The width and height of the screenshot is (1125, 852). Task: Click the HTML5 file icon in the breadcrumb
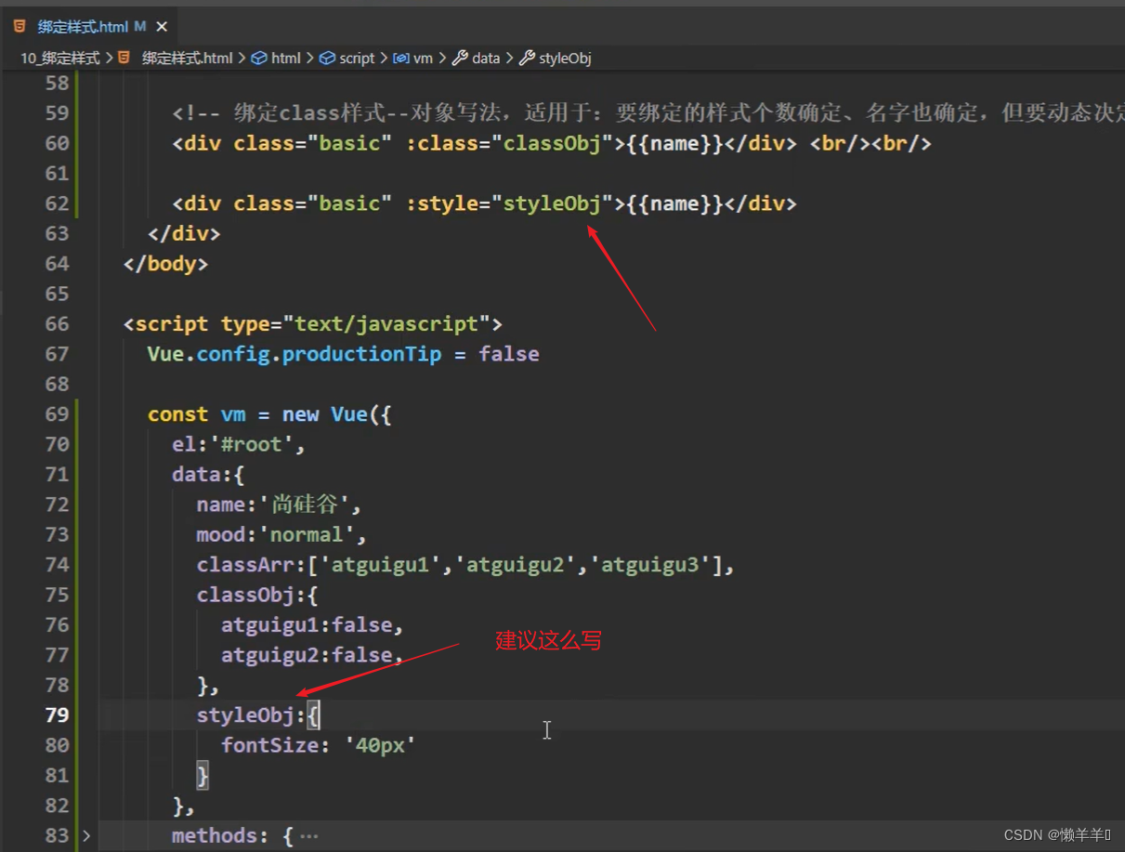[124, 58]
